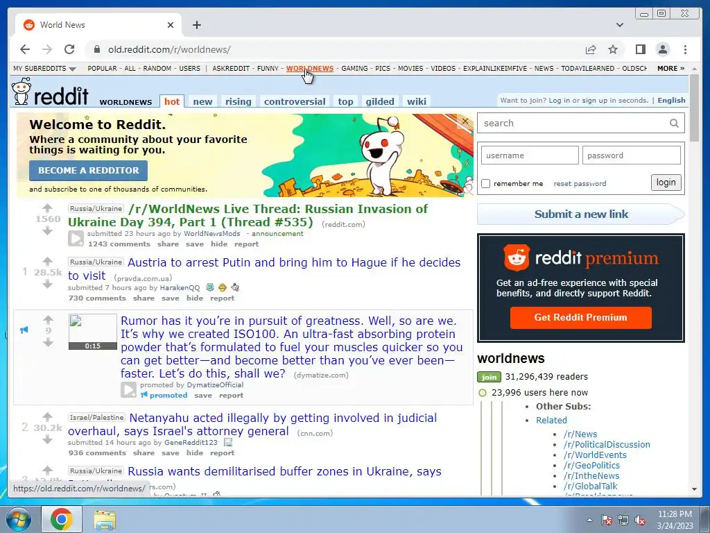
Task: Open the GAMING link in top bar
Action: pos(354,69)
